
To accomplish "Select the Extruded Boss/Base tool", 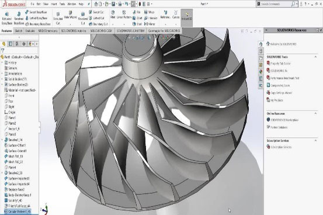I will [7, 18].
